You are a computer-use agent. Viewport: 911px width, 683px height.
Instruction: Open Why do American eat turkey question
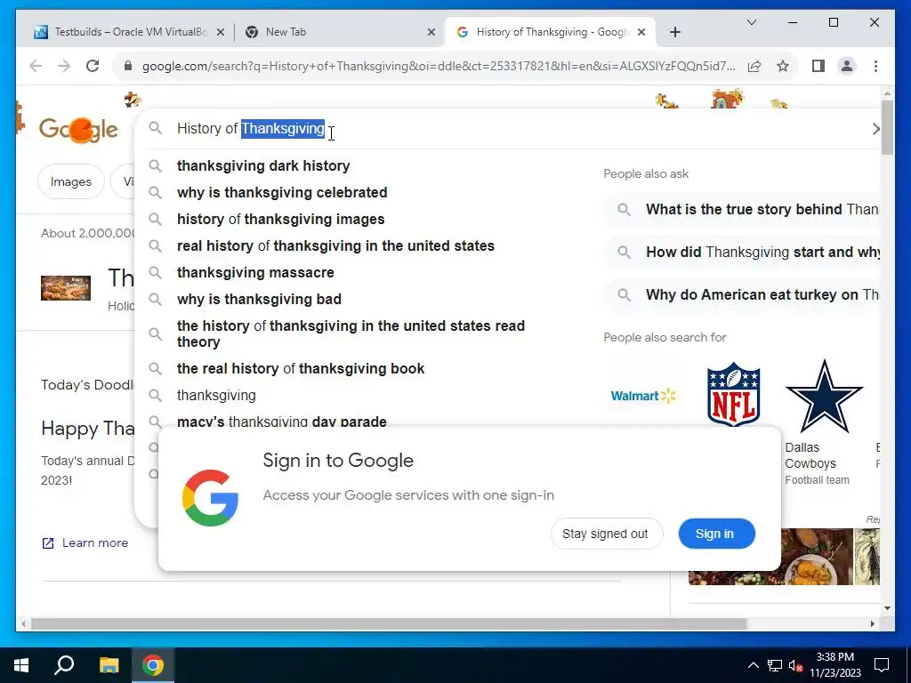click(743, 295)
